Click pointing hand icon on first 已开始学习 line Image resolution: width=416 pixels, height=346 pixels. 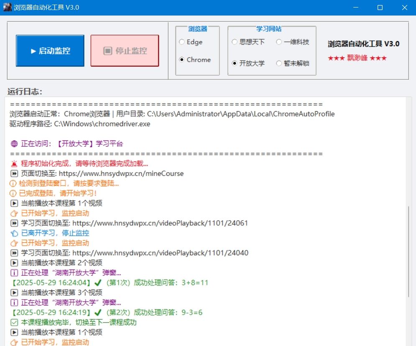pyautogui.click(x=14, y=214)
